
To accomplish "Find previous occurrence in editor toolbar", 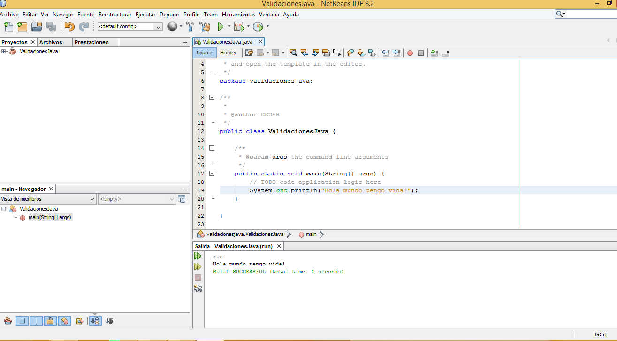I will (305, 53).
